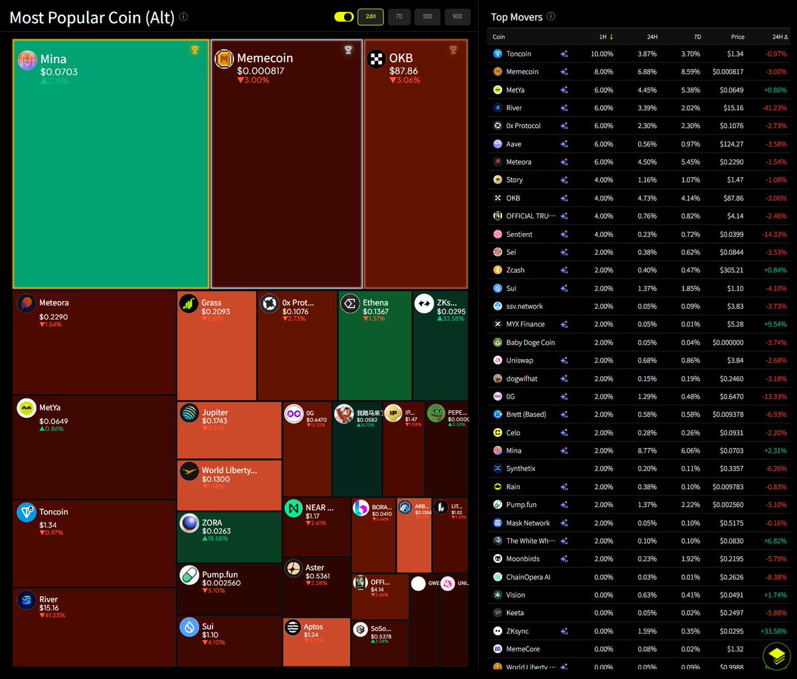Click the Mina coin logo in heatmap
This screenshot has width=797, height=679.
tap(27, 60)
